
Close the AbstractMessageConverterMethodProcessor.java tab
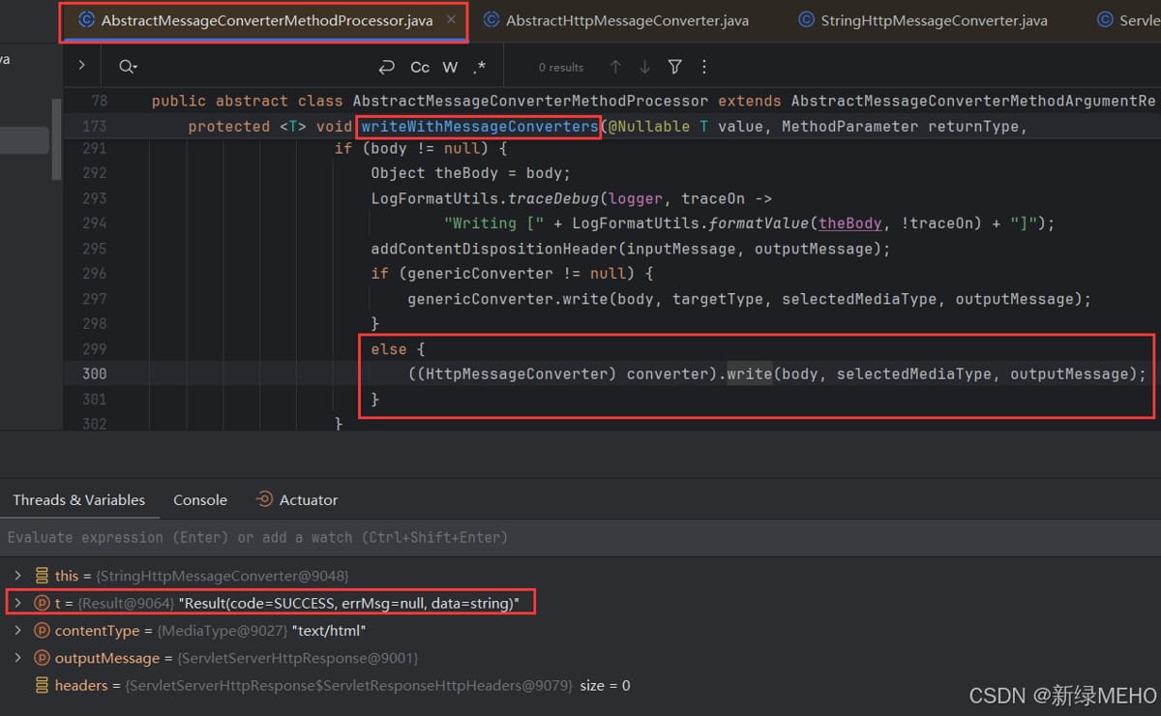451,20
